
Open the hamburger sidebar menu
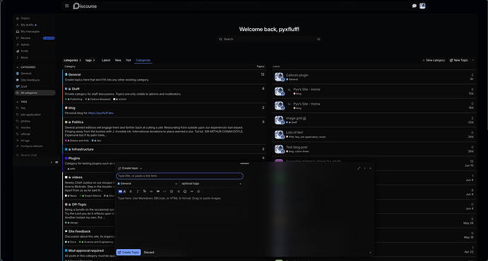(67, 6)
